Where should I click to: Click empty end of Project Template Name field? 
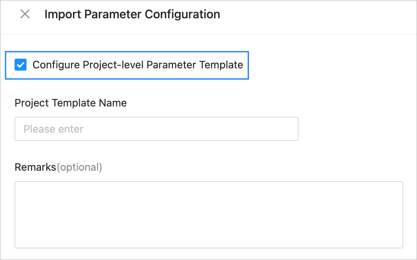262,129
